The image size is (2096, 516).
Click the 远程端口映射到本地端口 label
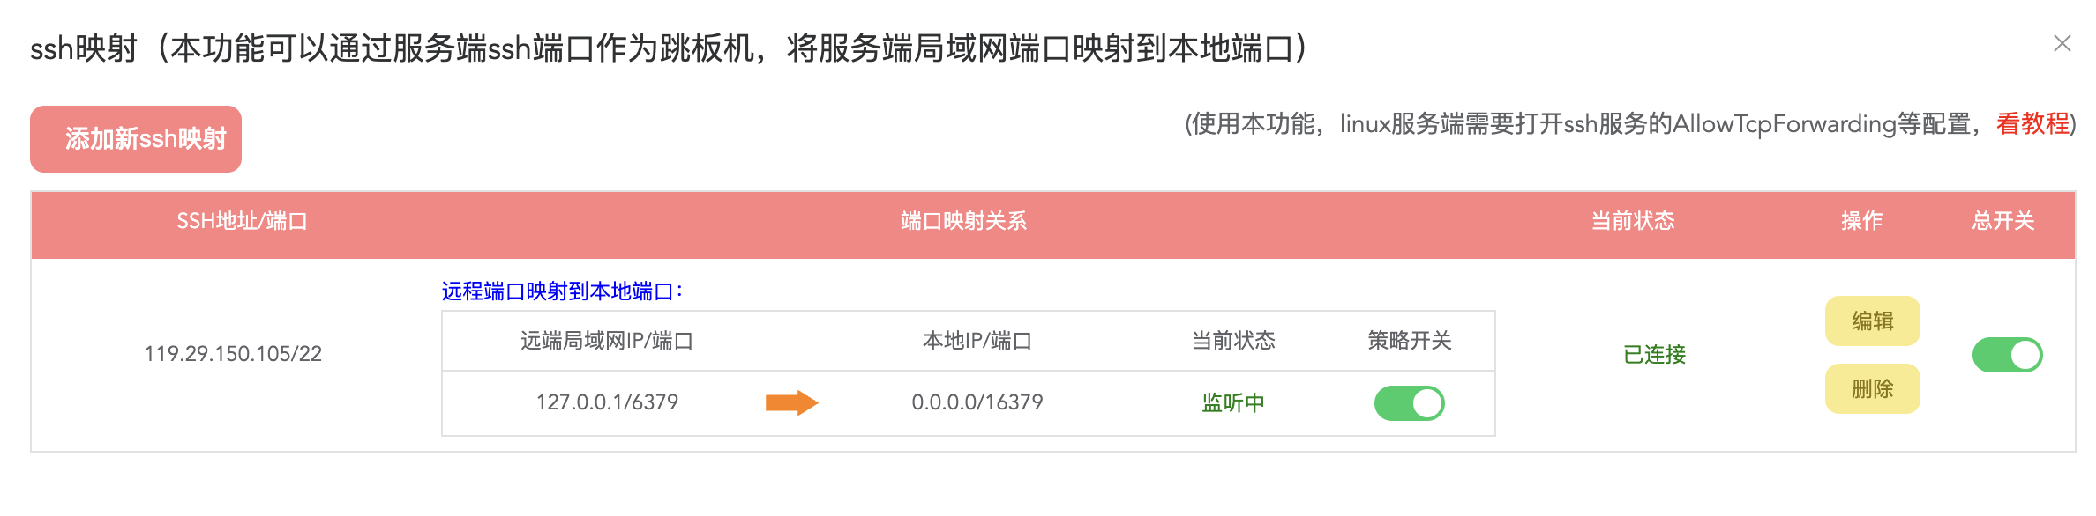562,291
